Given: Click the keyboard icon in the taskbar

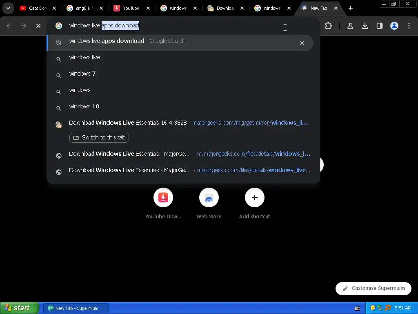Looking at the screenshot, I should click(358, 308).
